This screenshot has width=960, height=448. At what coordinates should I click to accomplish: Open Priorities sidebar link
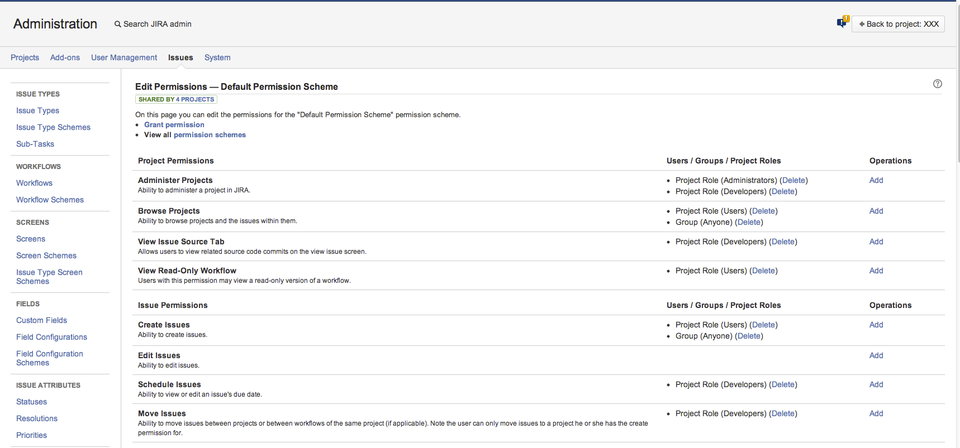(x=31, y=435)
